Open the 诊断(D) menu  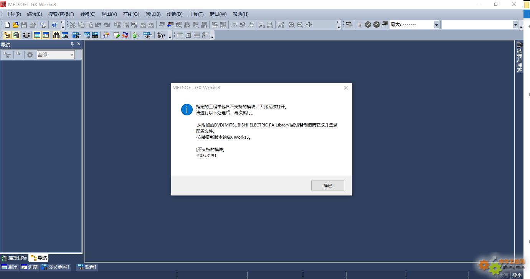pos(175,14)
